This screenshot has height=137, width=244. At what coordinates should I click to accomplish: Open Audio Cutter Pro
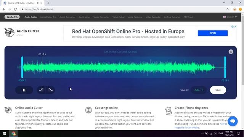click(48, 17)
